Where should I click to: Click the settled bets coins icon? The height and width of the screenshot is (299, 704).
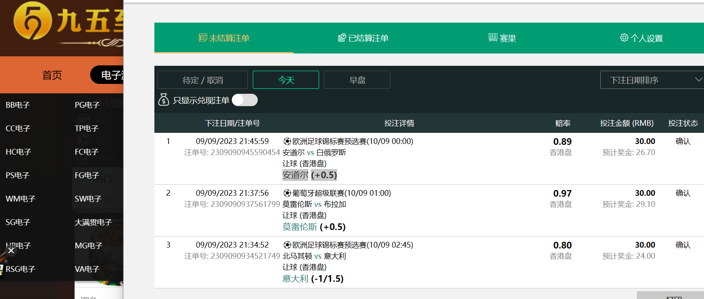coord(342,38)
